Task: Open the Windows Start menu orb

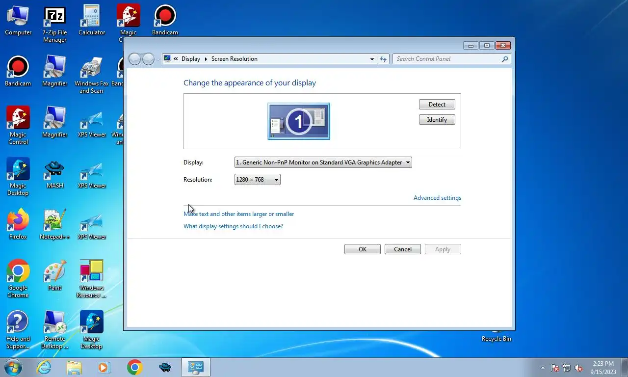Action: pos(13,367)
